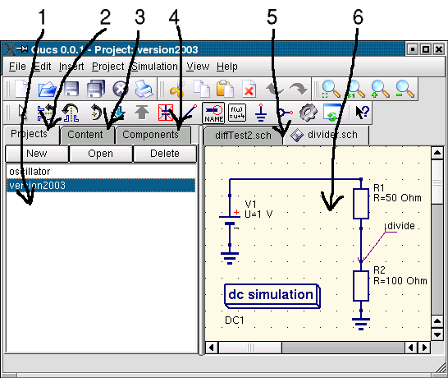Click the vertical scrollbar thumb in schematic
This screenshot has height=378, width=448.
pos(437,182)
